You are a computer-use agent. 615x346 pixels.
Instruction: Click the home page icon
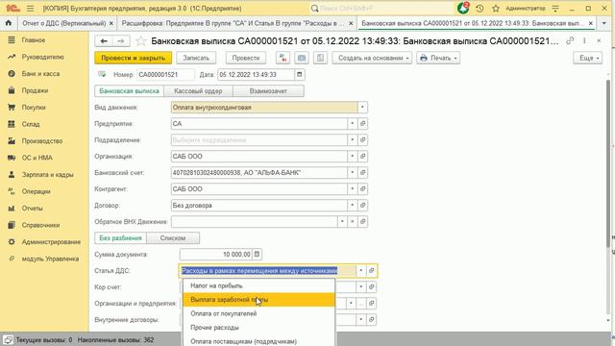9,23
